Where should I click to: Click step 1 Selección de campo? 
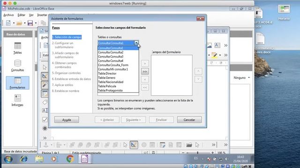coord(67,37)
